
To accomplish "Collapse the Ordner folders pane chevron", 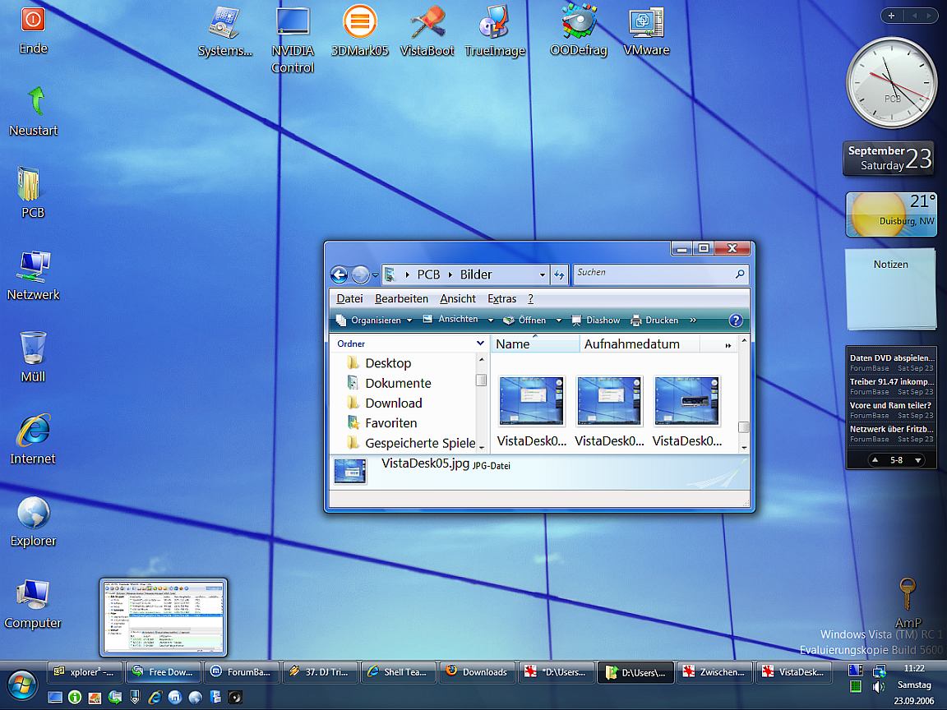I will tap(480, 343).
